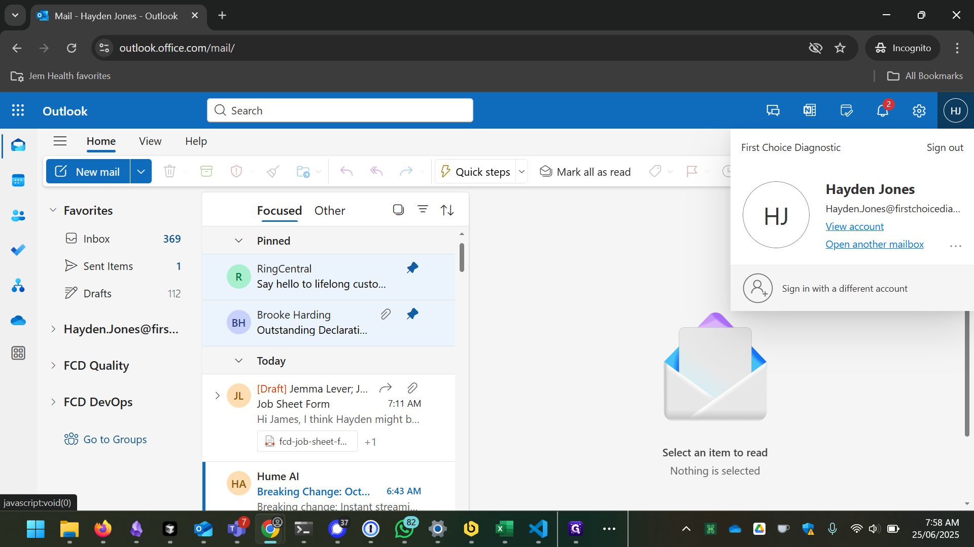Open Excel from the Windows taskbar
Image resolution: width=974 pixels, height=547 pixels.
[x=504, y=529]
